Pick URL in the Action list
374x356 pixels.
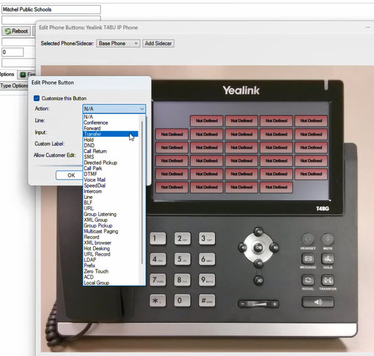[111, 208]
